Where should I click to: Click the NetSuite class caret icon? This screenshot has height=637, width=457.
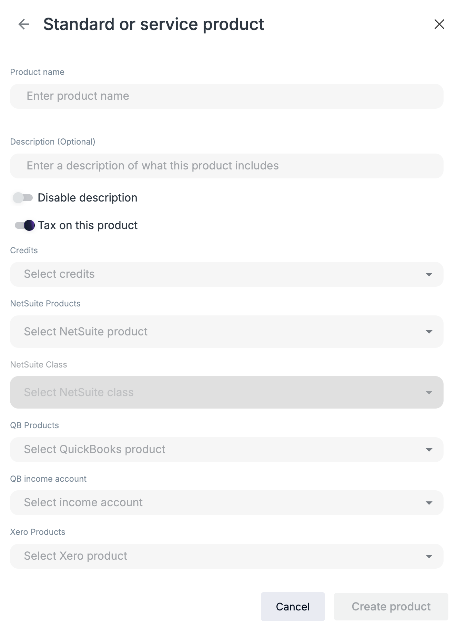coord(429,392)
